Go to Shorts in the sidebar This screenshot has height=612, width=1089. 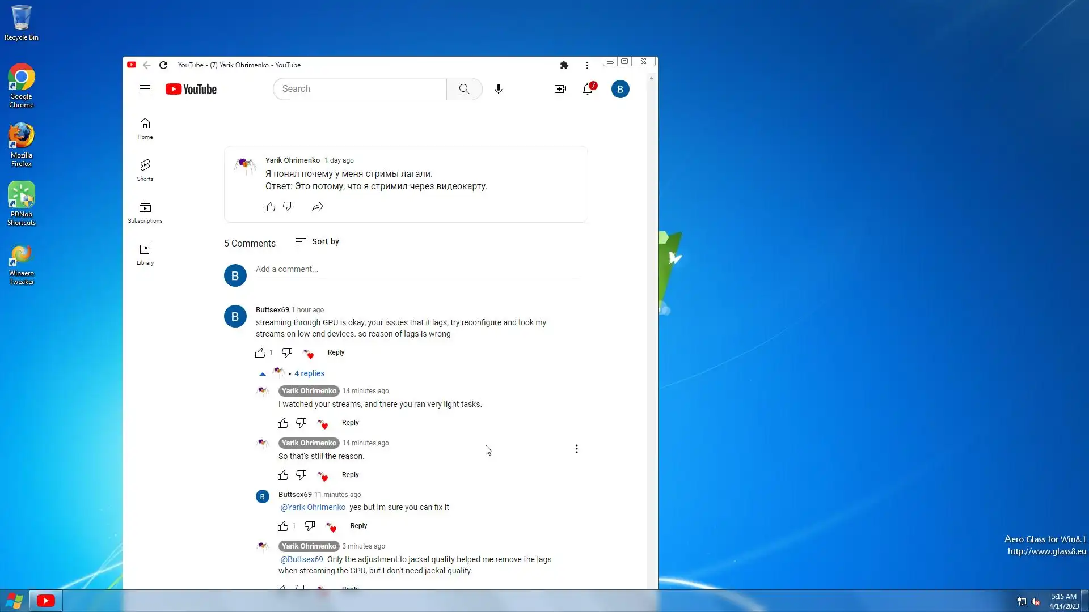click(x=145, y=169)
